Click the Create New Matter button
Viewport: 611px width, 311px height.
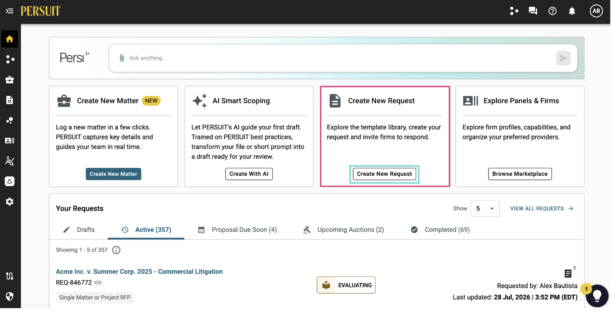[x=113, y=174]
